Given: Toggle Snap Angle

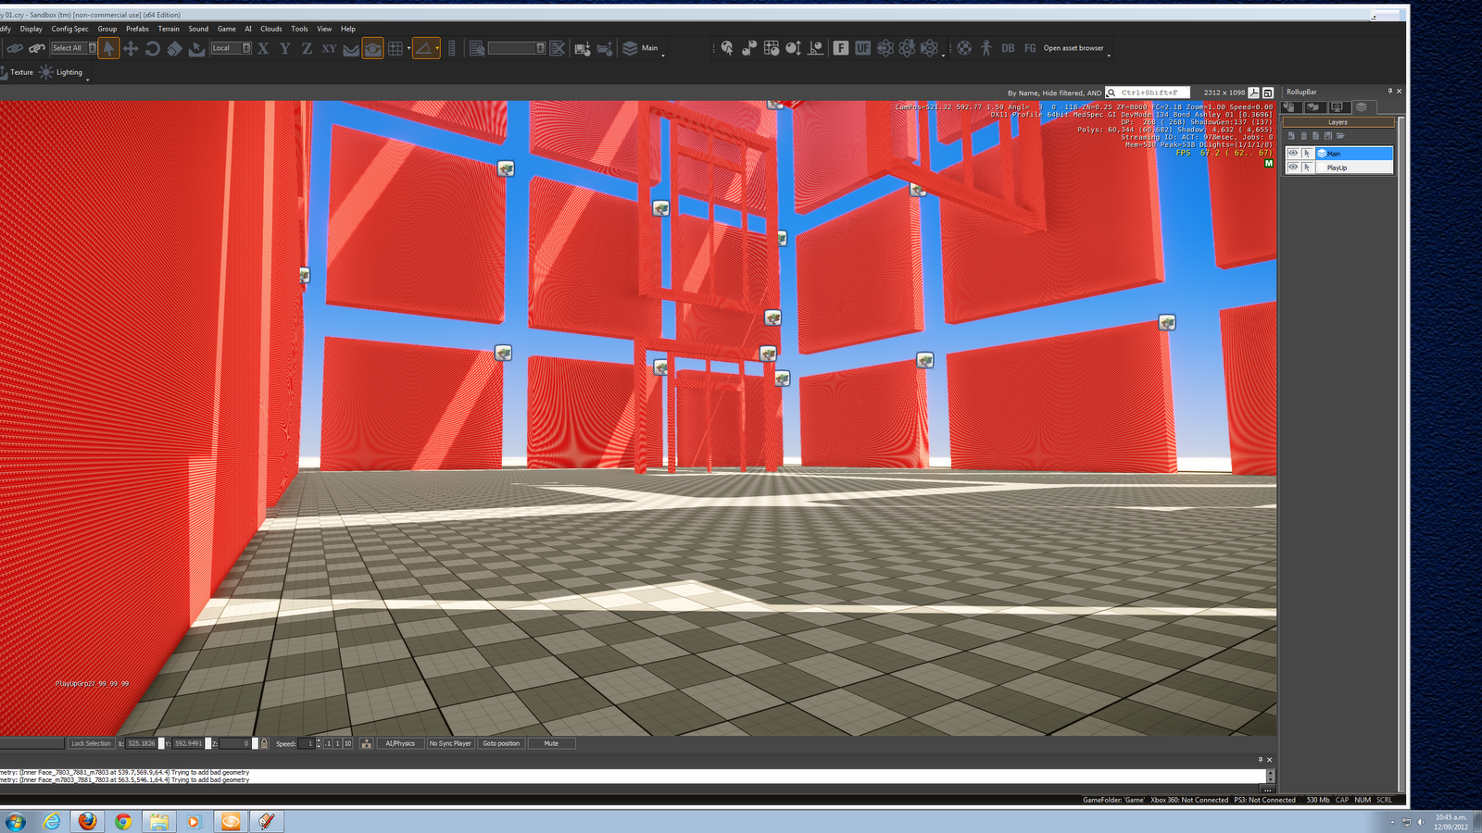Looking at the screenshot, I should [424, 48].
